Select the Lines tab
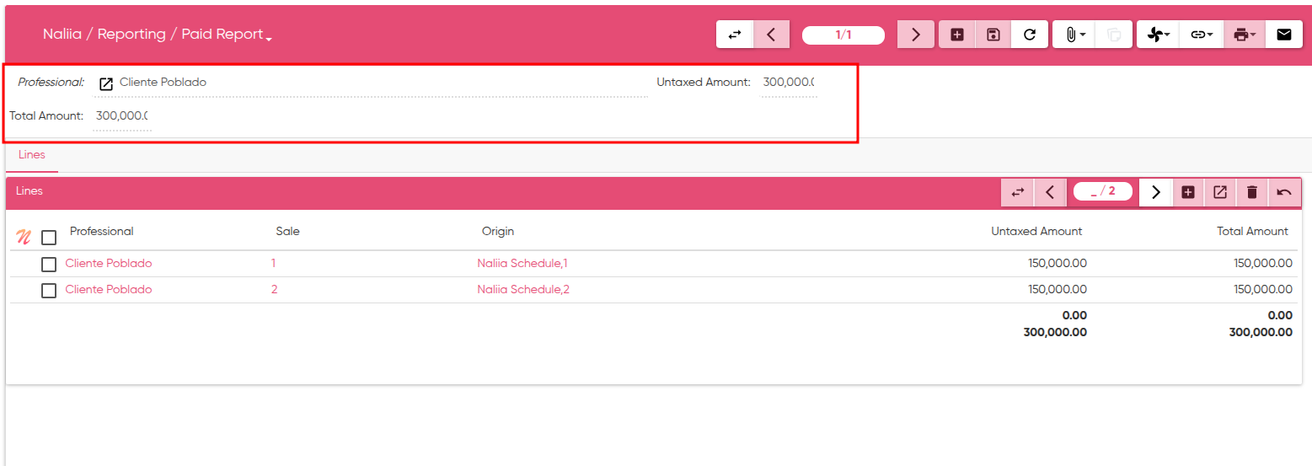 [x=31, y=155]
